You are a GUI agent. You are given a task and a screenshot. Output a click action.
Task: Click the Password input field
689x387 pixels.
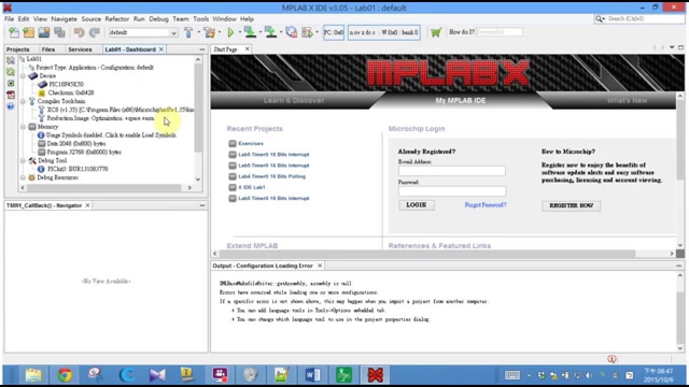[452, 191]
